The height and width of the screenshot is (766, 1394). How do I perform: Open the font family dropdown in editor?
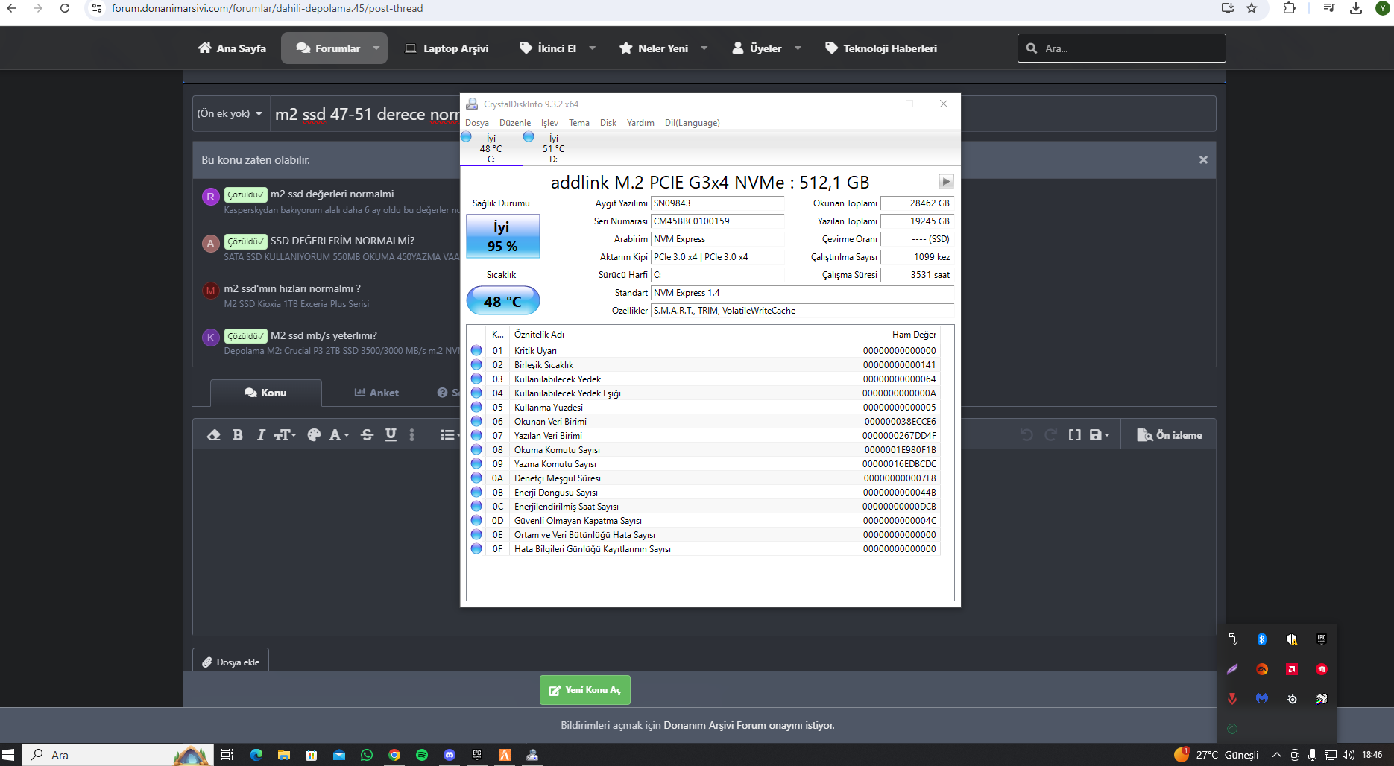click(339, 435)
